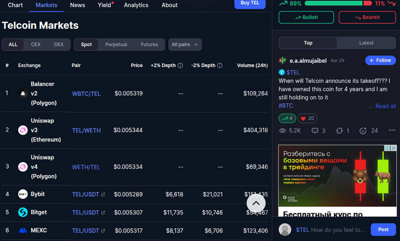Open the All pairs dropdown
Viewport: 400px width, 241px height.
[x=185, y=45]
